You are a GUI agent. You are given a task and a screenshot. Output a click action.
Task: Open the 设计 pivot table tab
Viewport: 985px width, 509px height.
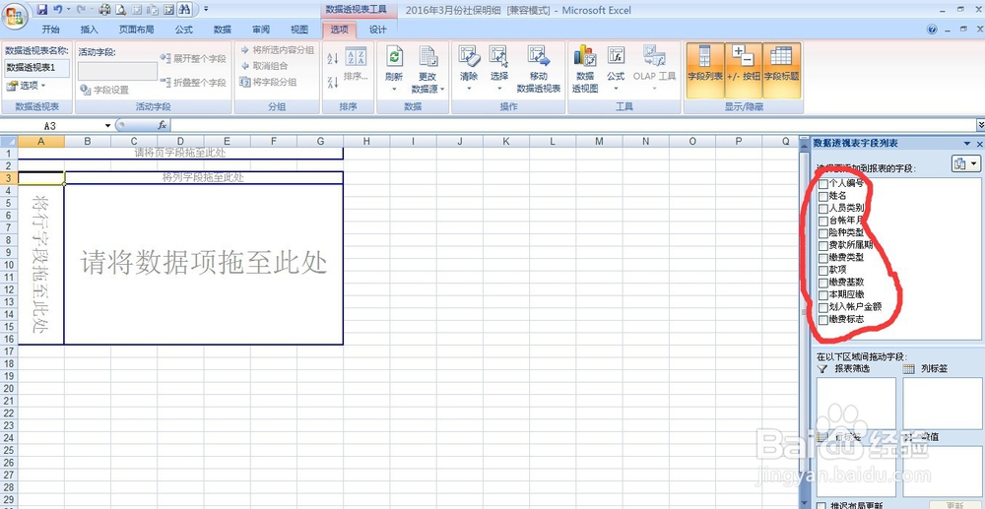click(377, 30)
